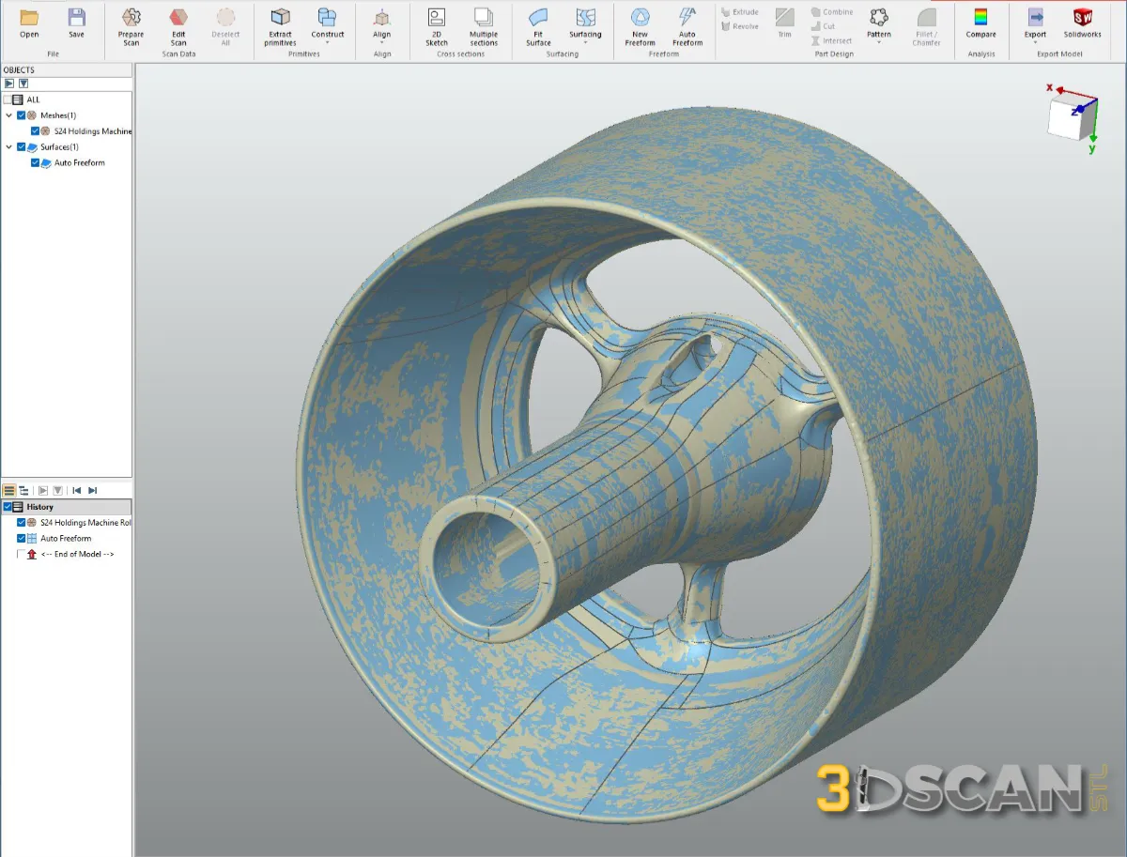Click the Multiple sections tool

pos(484,25)
